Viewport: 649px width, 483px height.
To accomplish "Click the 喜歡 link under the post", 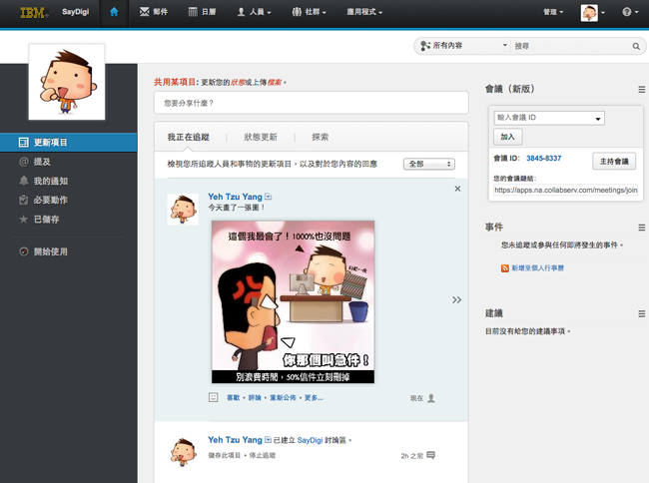I will (234, 397).
